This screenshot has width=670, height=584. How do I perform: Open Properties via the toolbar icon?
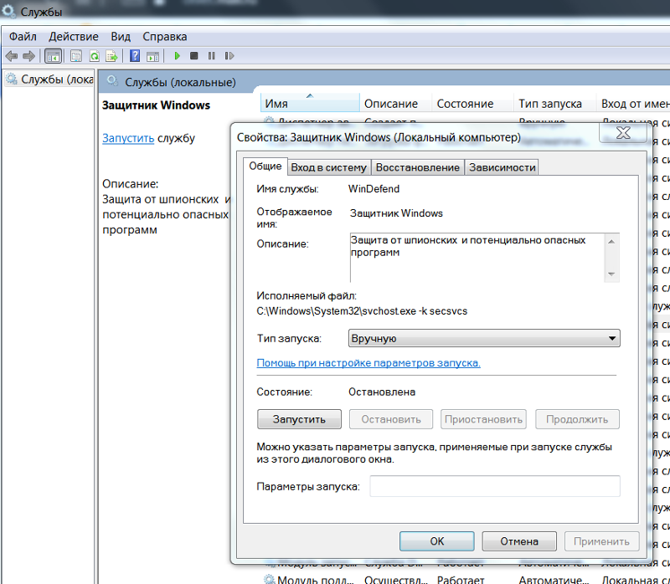pyautogui.click(x=76, y=56)
